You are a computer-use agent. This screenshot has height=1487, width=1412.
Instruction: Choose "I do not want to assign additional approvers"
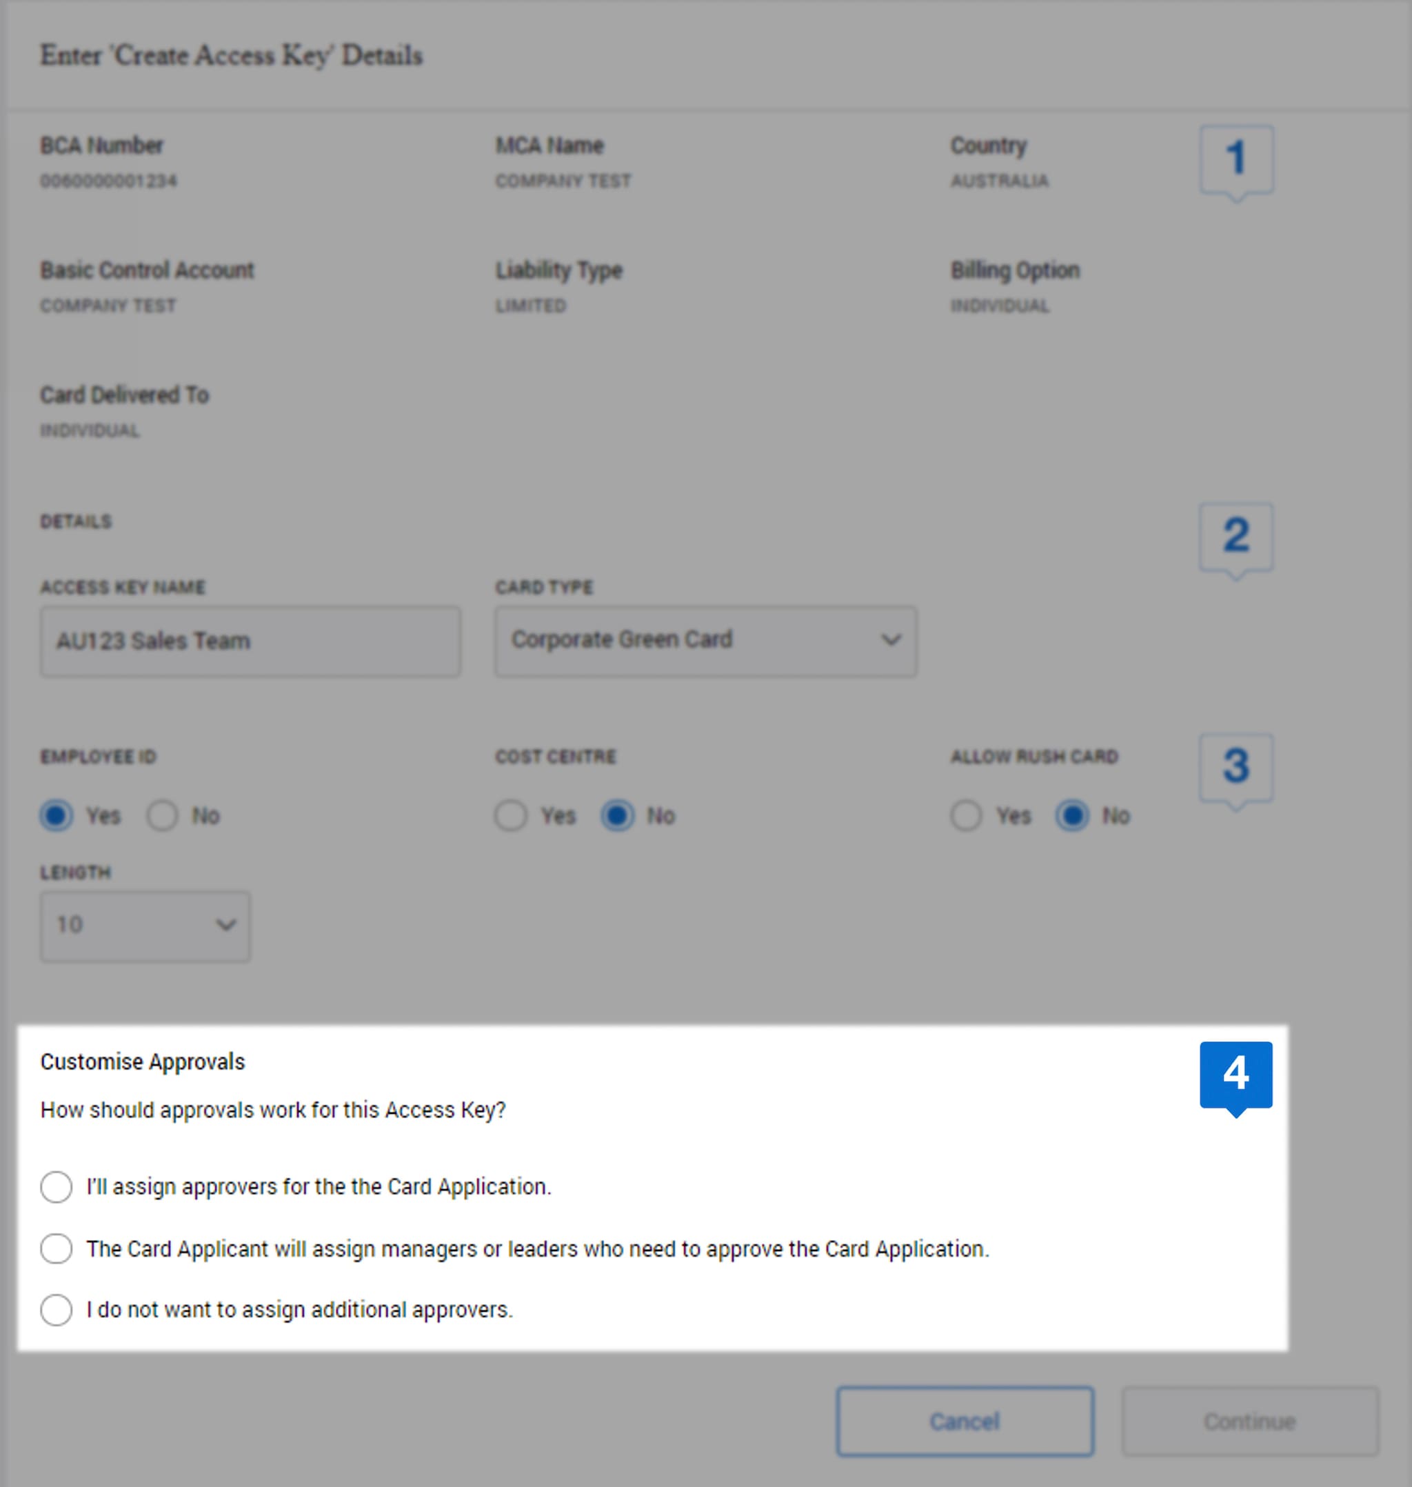click(55, 1310)
